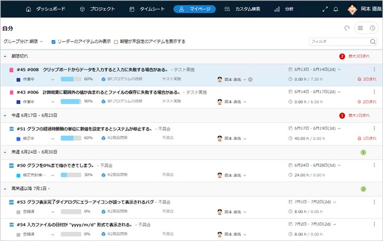Image resolution: width=383 pixels, height=241 pixels.
Task: Open the three-dot menu for item #51
Action: (374, 128)
